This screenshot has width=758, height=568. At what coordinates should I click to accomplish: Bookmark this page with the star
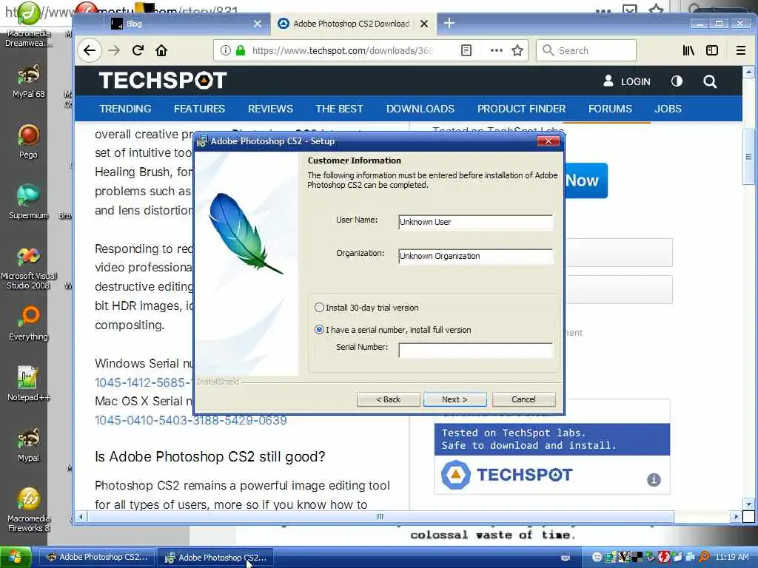point(517,50)
